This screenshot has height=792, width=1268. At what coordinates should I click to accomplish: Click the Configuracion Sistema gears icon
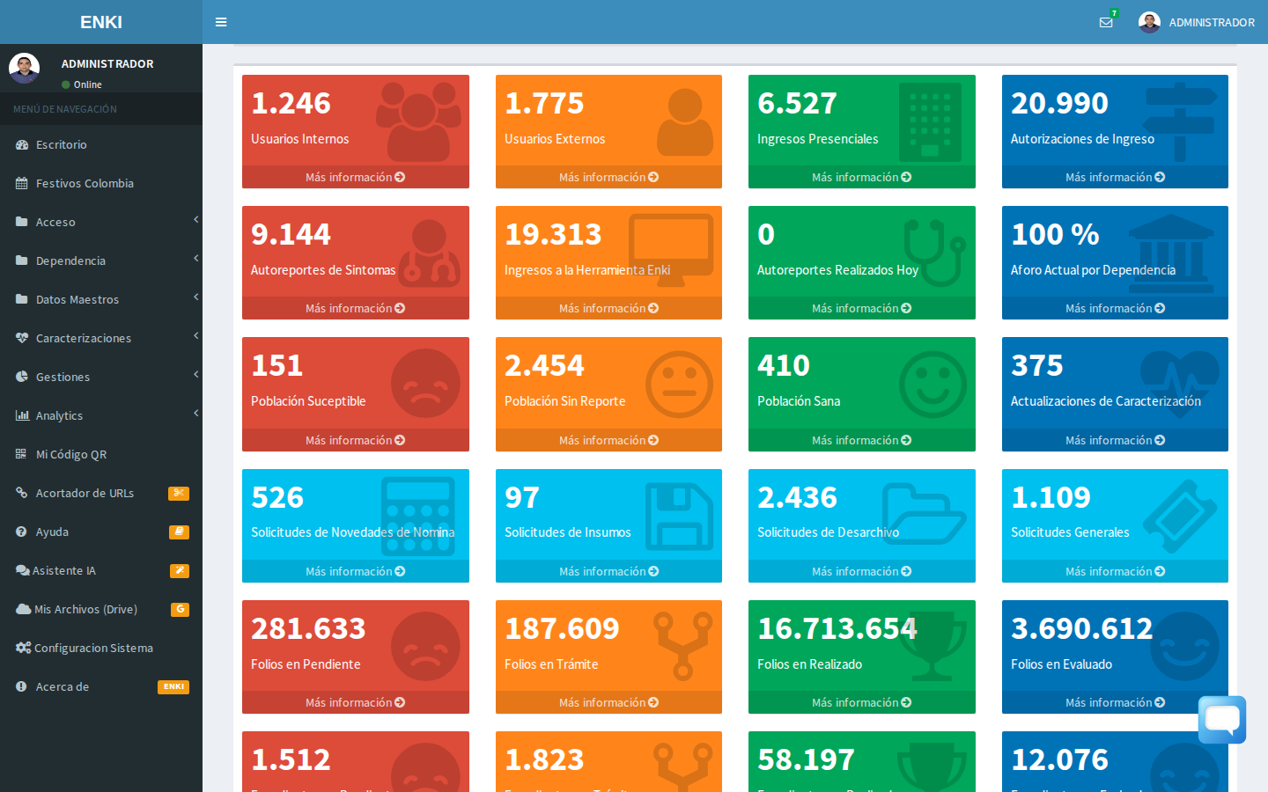[x=24, y=648]
